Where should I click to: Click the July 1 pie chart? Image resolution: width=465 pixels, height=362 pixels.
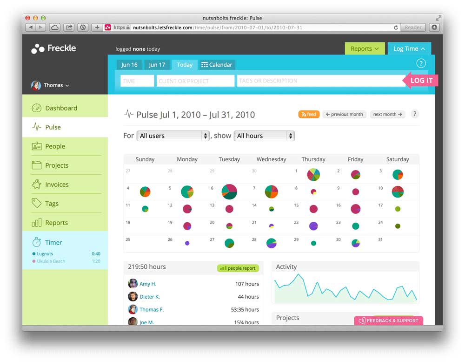[x=313, y=175]
